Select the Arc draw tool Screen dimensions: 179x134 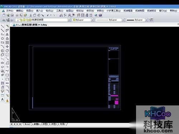3,46
